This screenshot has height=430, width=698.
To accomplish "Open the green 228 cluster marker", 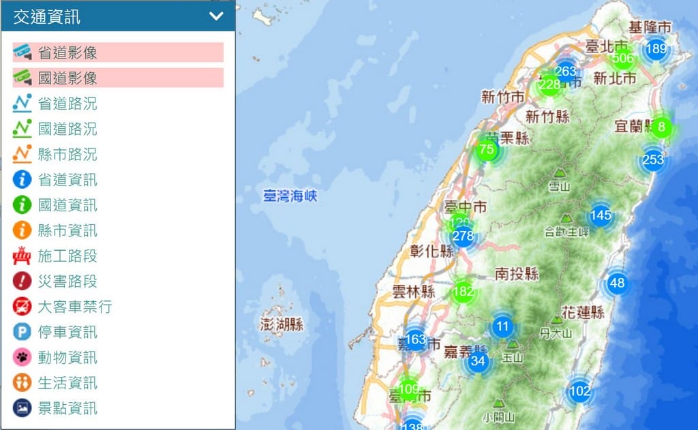I will tap(550, 85).
